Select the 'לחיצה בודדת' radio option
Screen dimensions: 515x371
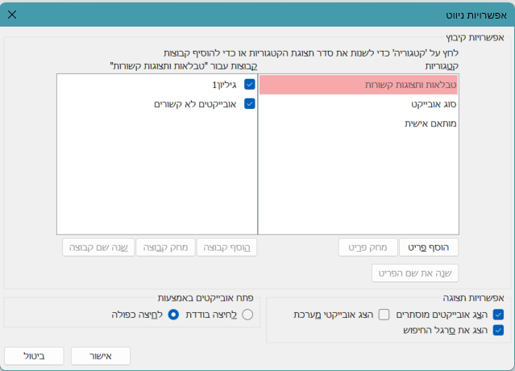247,314
